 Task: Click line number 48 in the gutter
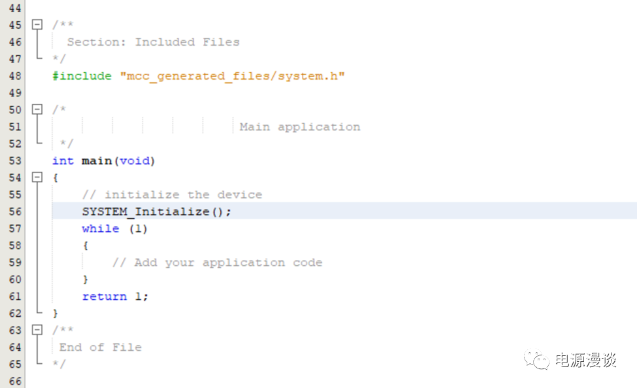(x=14, y=76)
